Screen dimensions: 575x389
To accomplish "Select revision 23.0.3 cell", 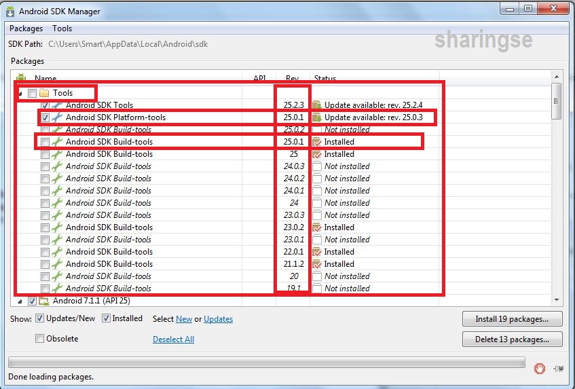I will [294, 215].
